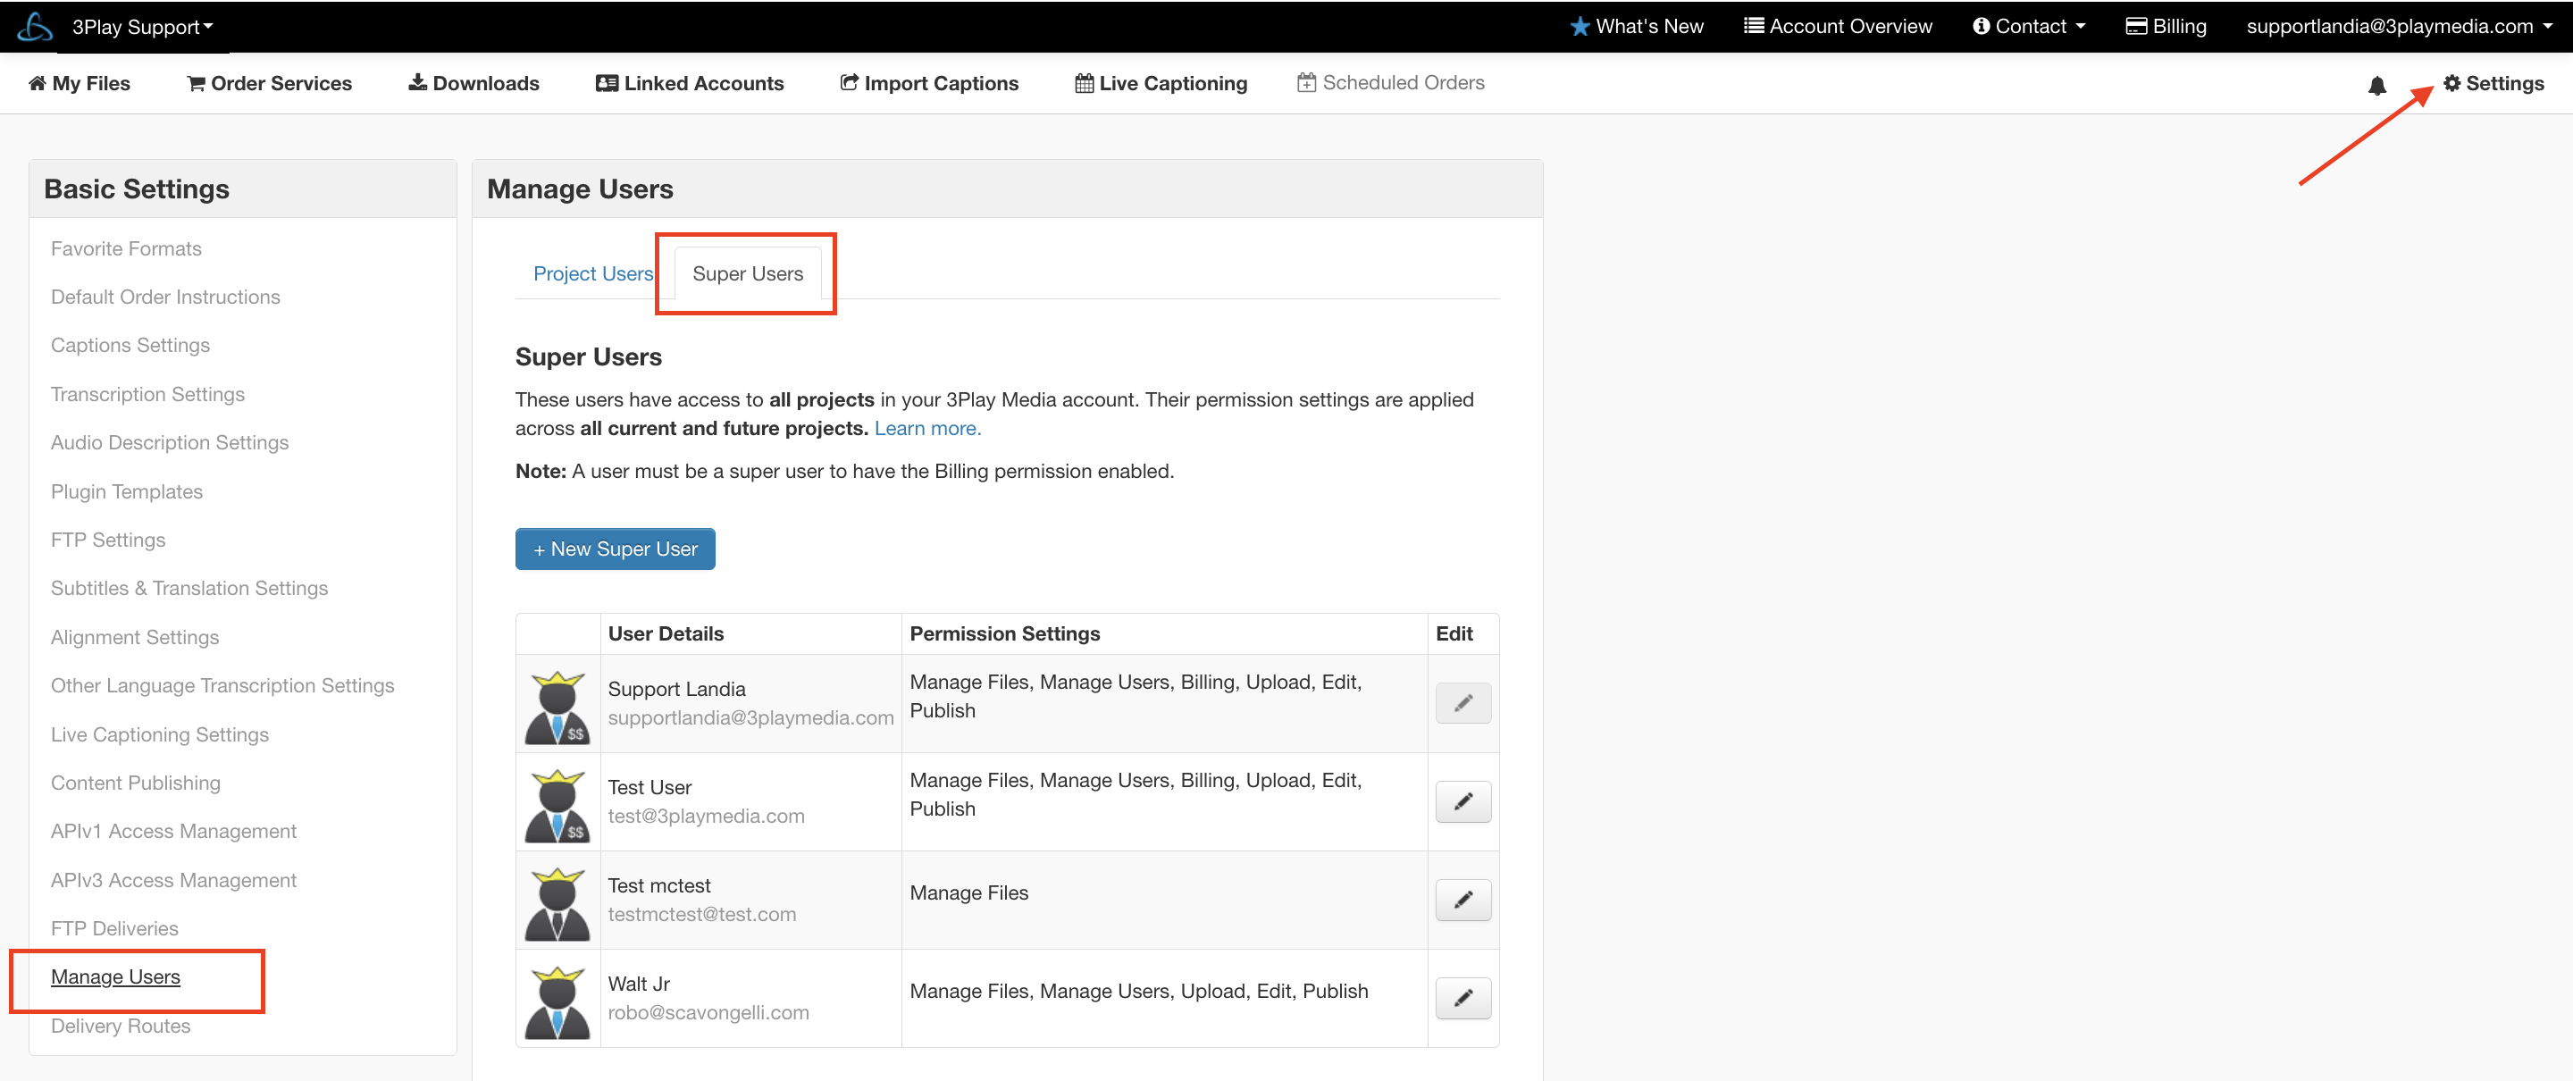Edit the Test User permissions
Image resolution: width=2573 pixels, height=1081 pixels.
click(1463, 801)
